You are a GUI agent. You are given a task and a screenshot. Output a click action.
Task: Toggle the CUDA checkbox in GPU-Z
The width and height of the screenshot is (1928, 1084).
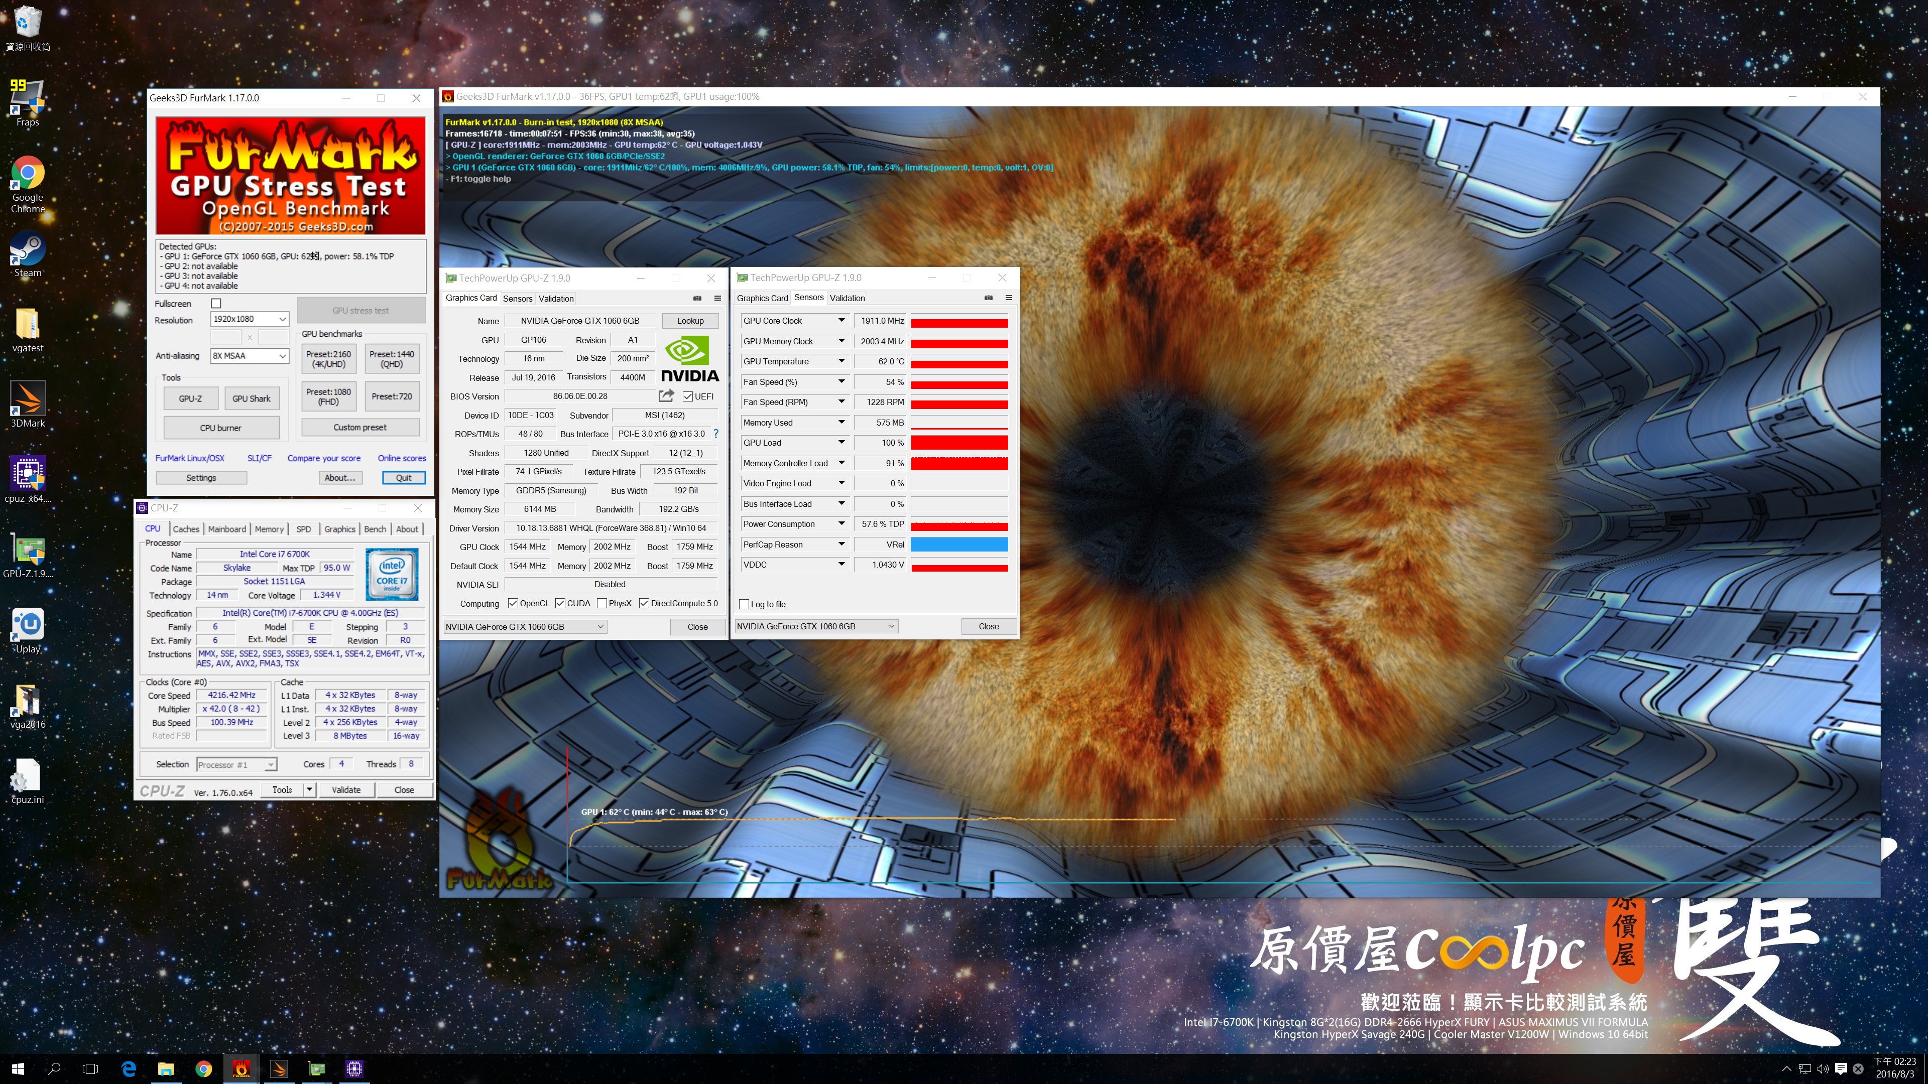click(x=560, y=604)
